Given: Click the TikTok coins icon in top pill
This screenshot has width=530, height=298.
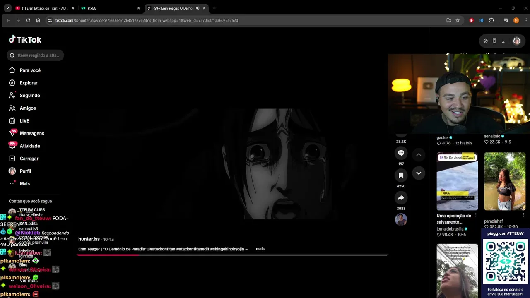Looking at the screenshot, I should [486, 41].
